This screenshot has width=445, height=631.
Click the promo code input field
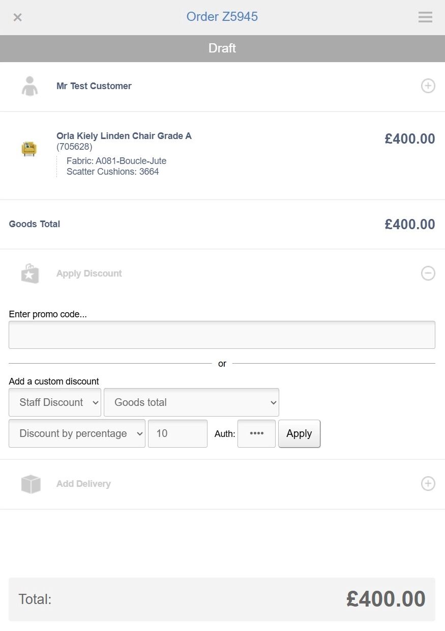(222, 335)
